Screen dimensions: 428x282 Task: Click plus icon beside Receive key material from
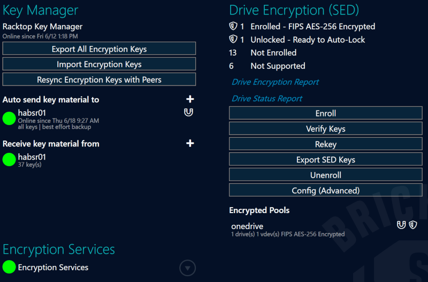pyautogui.click(x=189, y=143)
